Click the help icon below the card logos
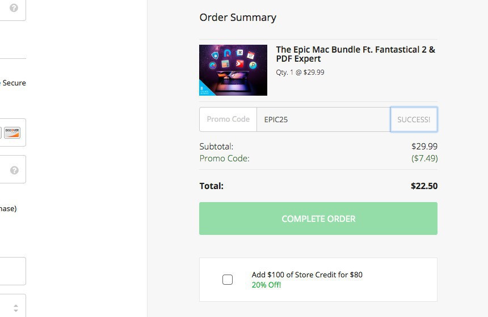Image resolution: width=488 pixels, height=317 pixels. pyautogui.click(x=14, y=170)
